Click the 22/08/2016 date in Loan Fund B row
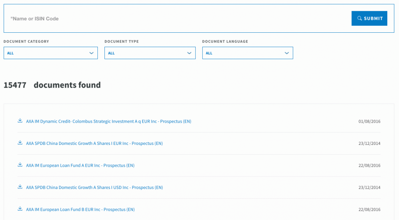399x220 pixels. pos(369,209)
